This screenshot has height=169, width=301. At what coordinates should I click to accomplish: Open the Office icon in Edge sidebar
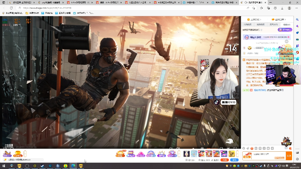297,52
